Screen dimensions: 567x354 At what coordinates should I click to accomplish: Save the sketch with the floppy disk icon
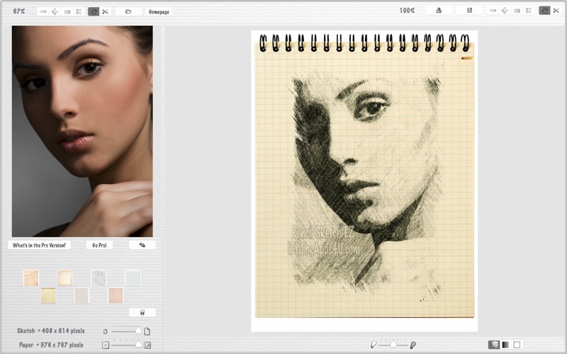coord(469,11)
